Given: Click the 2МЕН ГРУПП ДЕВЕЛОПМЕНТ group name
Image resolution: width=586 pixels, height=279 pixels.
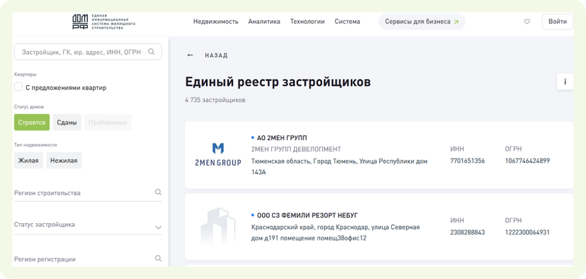Looking at the screenshot, I should [296, 149].
